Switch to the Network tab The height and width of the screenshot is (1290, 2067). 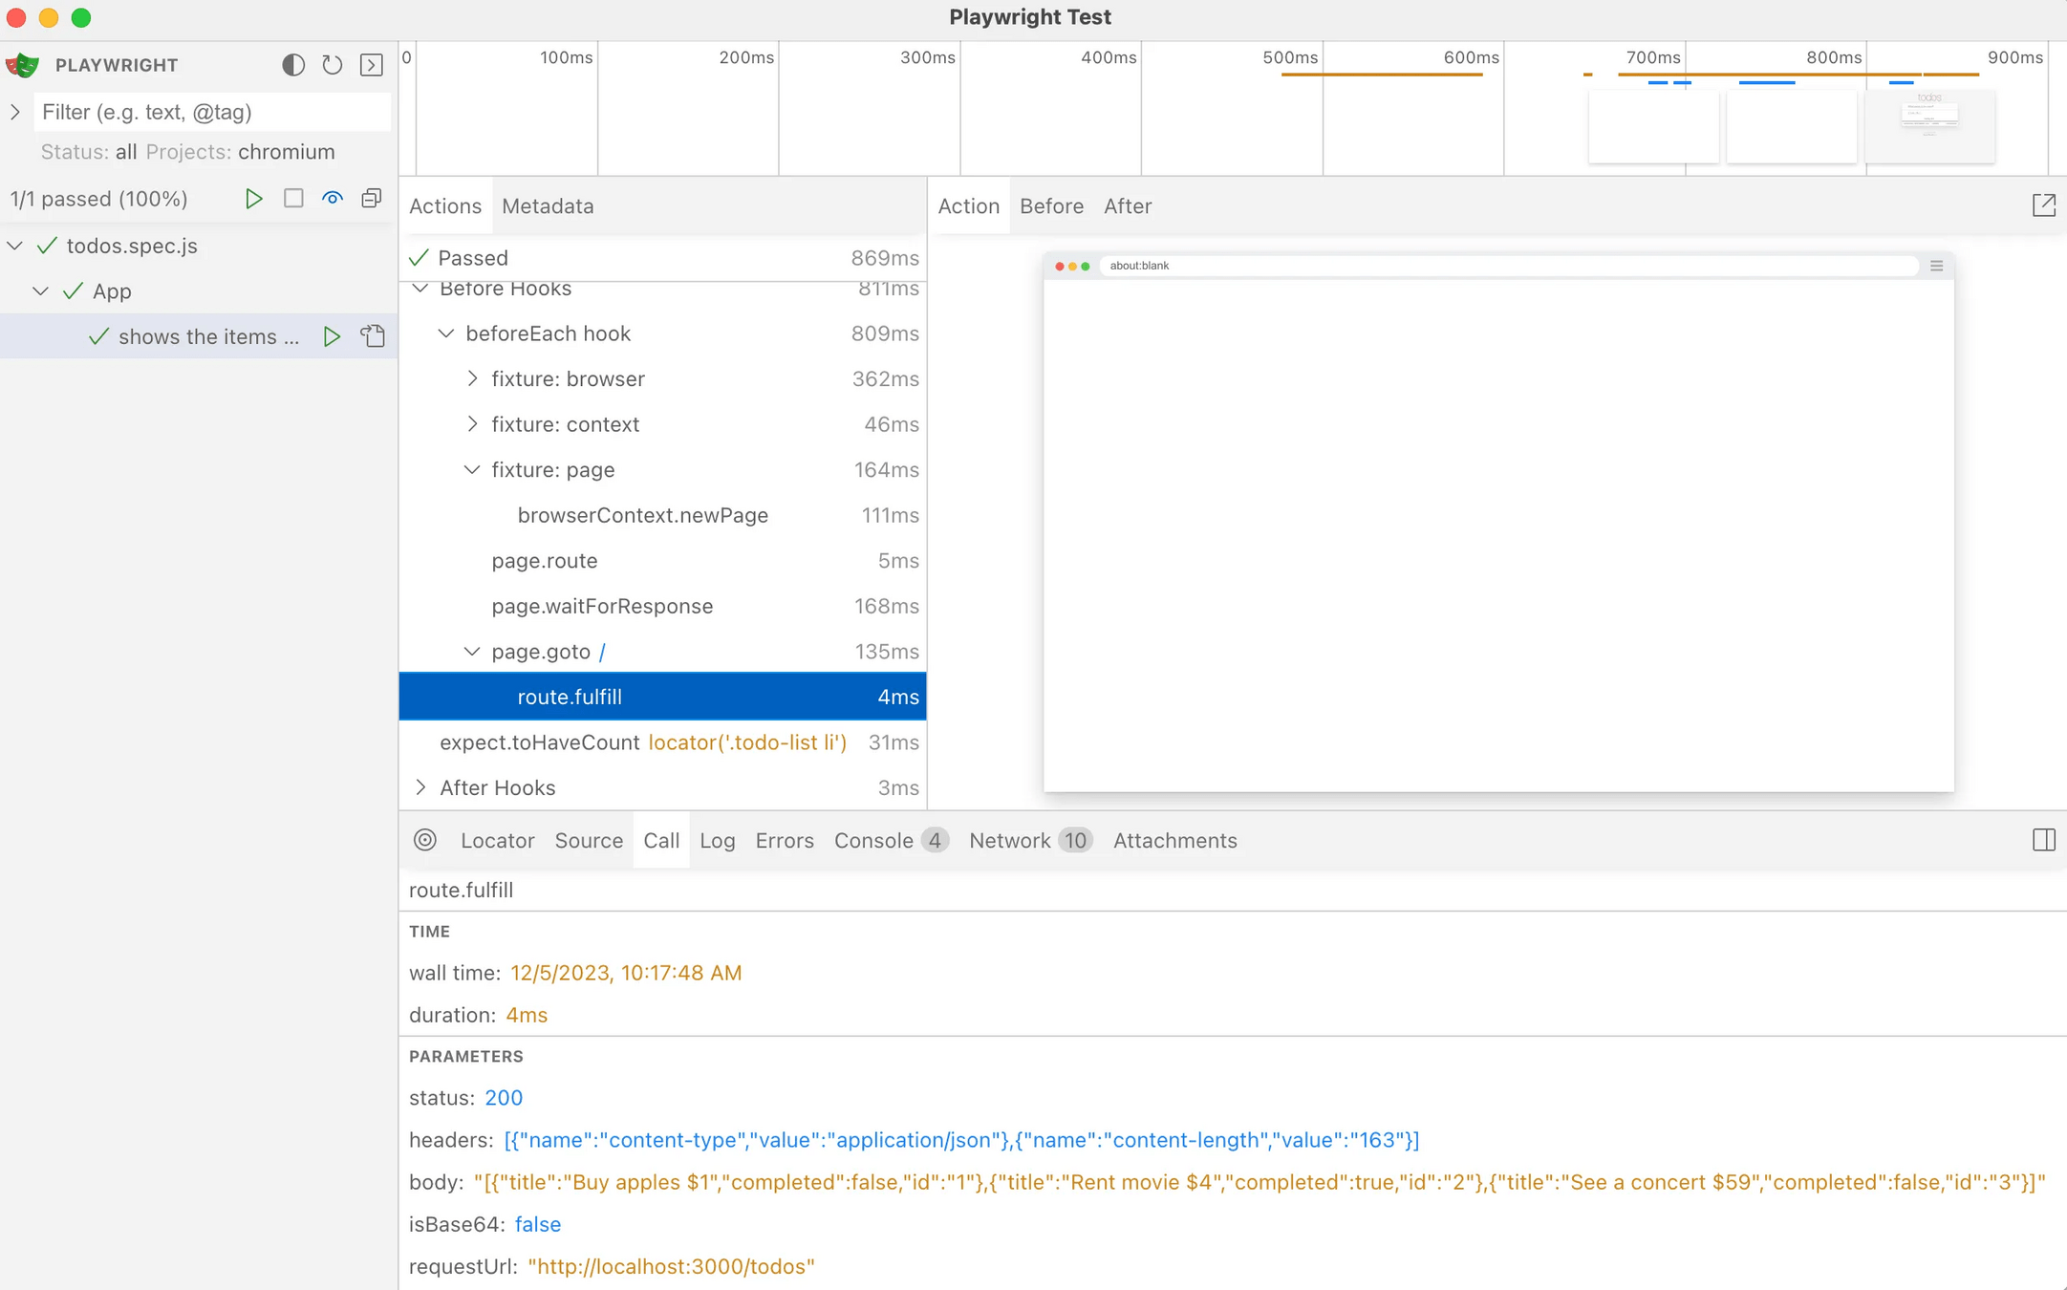[x=1009, y=840]
